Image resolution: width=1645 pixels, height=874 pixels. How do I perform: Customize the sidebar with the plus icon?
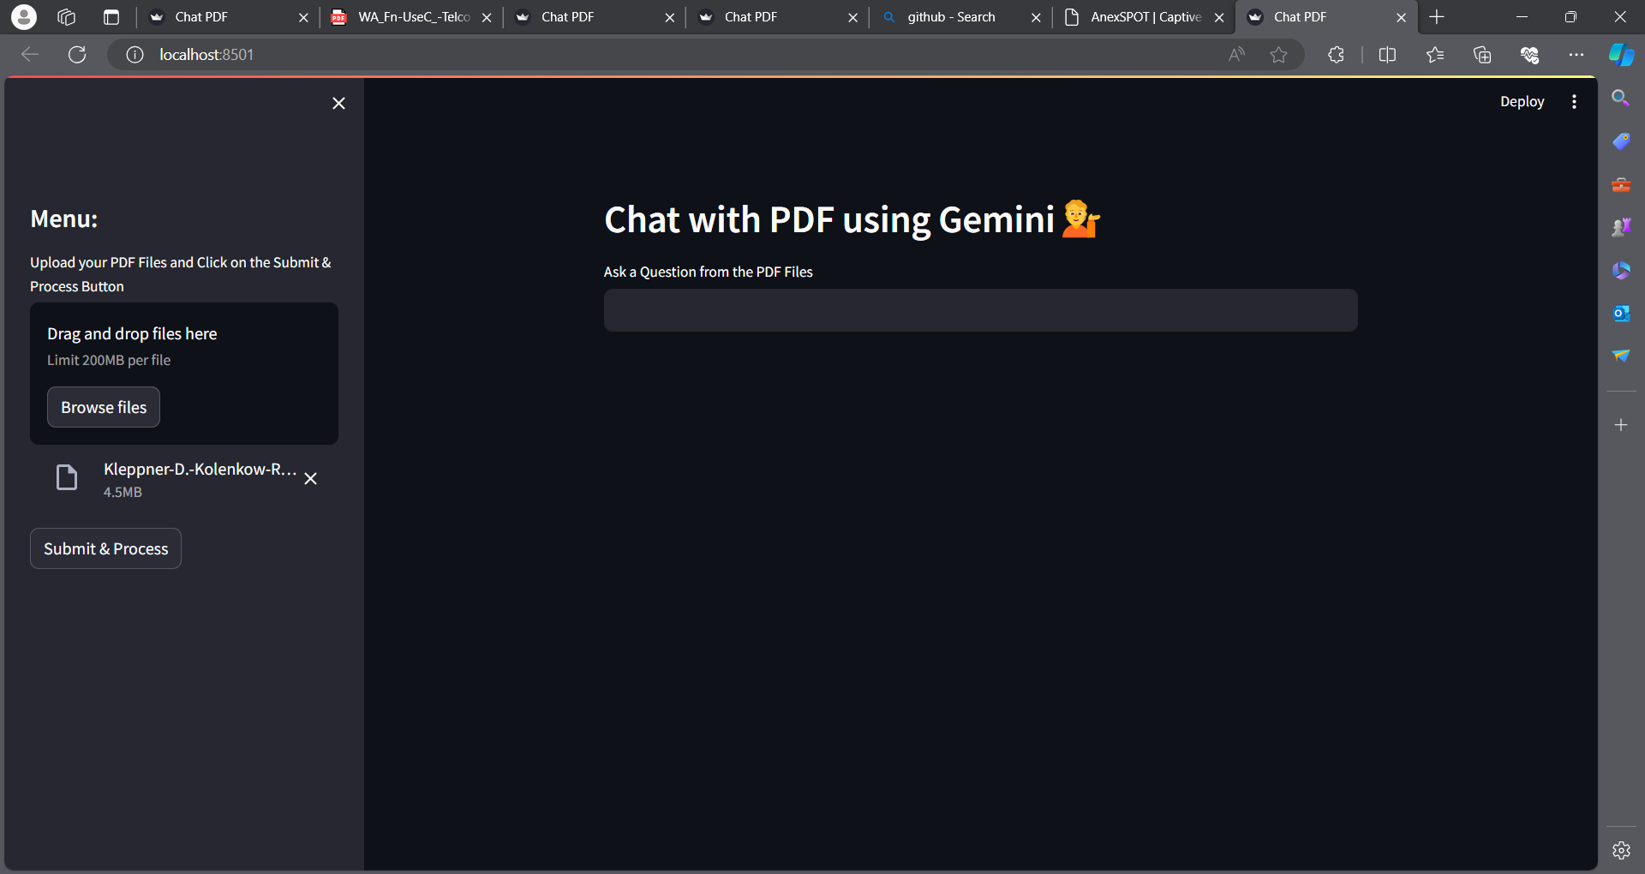1621,424
